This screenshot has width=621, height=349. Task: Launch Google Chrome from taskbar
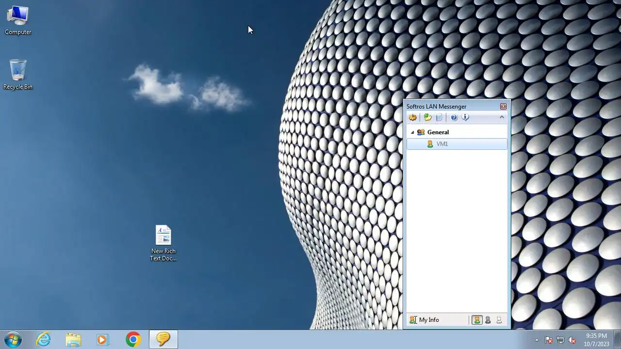click(133, 339)
